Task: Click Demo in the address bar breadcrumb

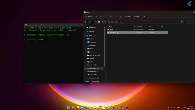Action: click(121, 22)
